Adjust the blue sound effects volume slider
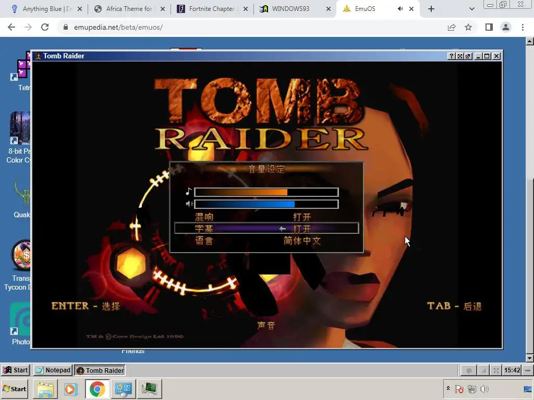 click(x=266, y=204)
